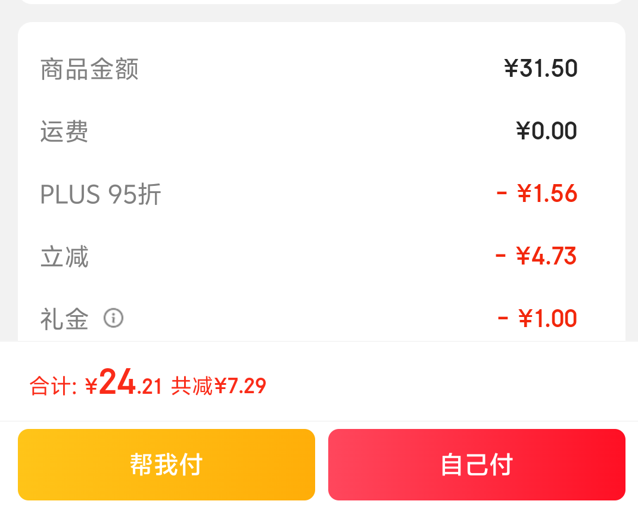Tap the ¥0.00 shipping fee
The width and height of the screenshot is (638, 507).
546,130
